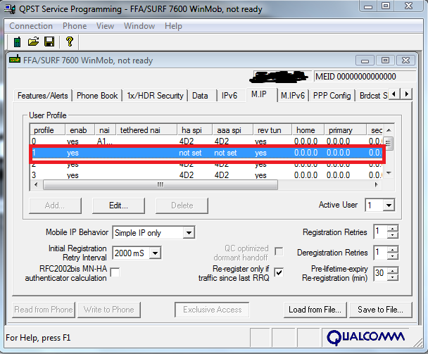Click the Delete button
Viewport: 428px width, 354px height.
182,206
